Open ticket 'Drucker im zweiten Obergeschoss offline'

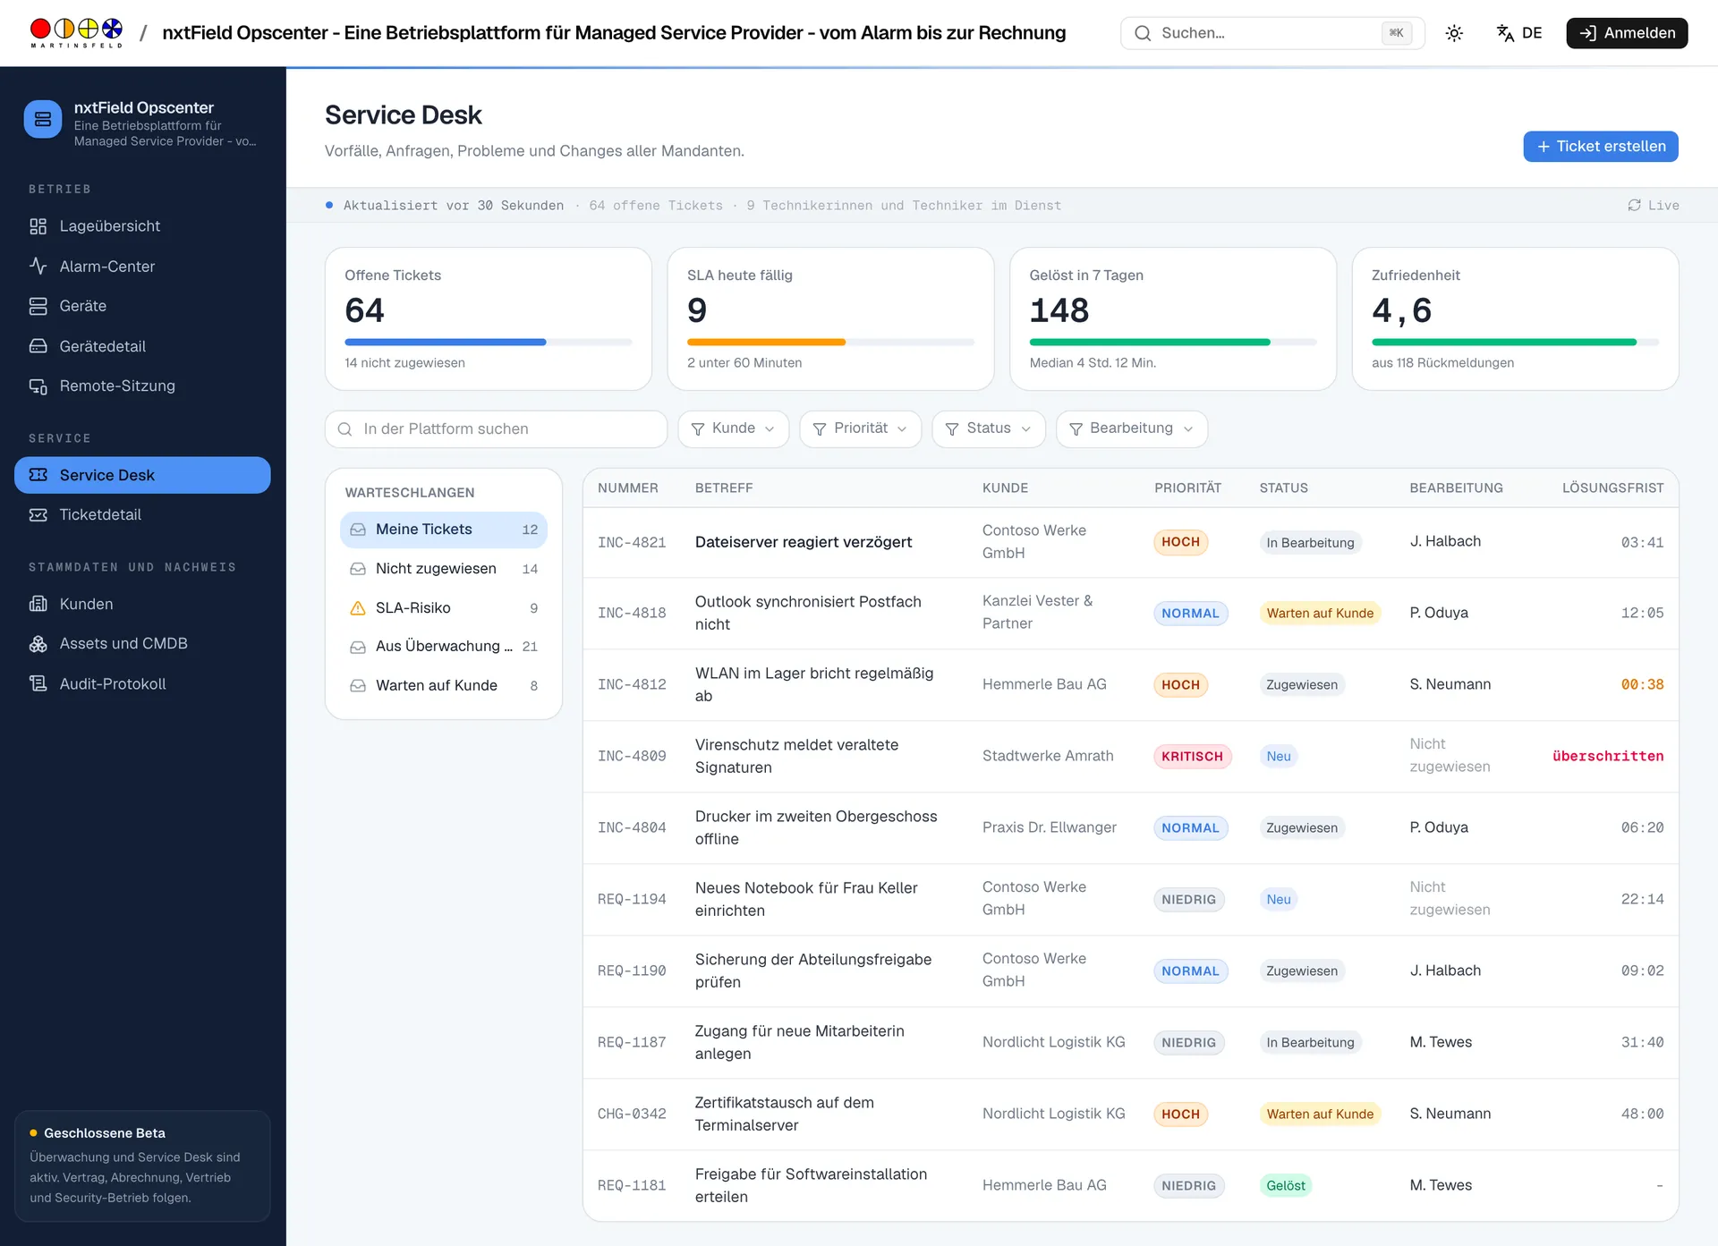point(816,827)
